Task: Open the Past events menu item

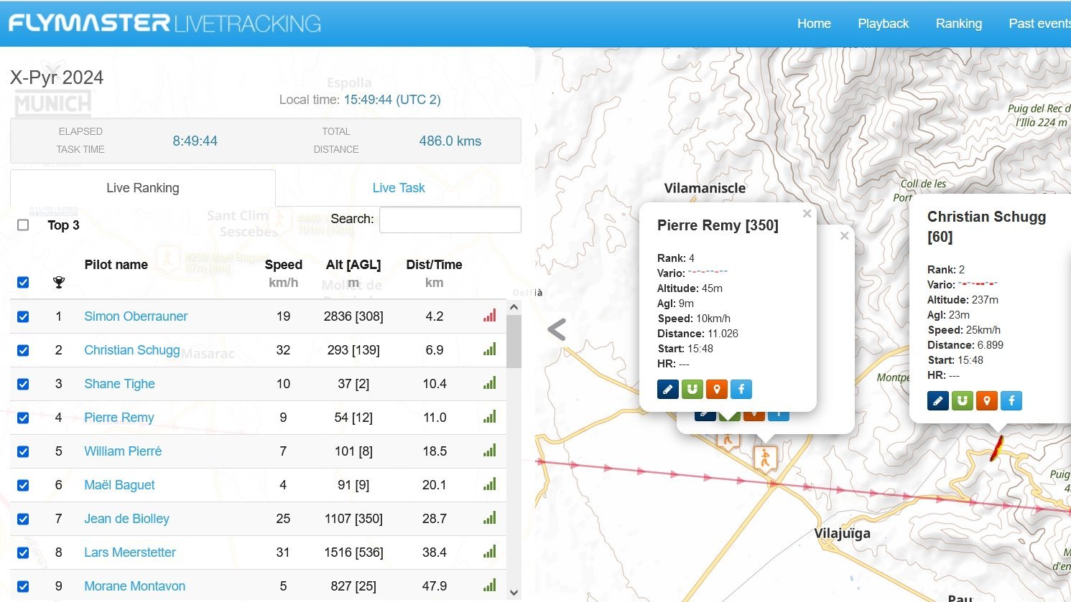Action: coord(1039,24)
